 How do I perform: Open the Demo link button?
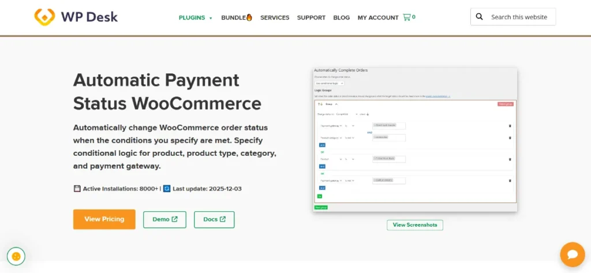164,219
